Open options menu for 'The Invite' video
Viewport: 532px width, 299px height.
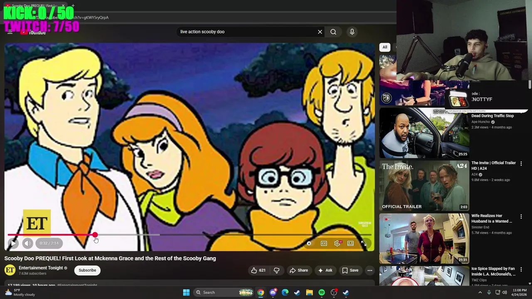(x=521, y=164)
